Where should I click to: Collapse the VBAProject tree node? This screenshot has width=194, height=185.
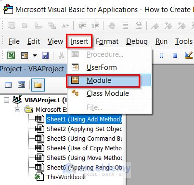point(6,100)
